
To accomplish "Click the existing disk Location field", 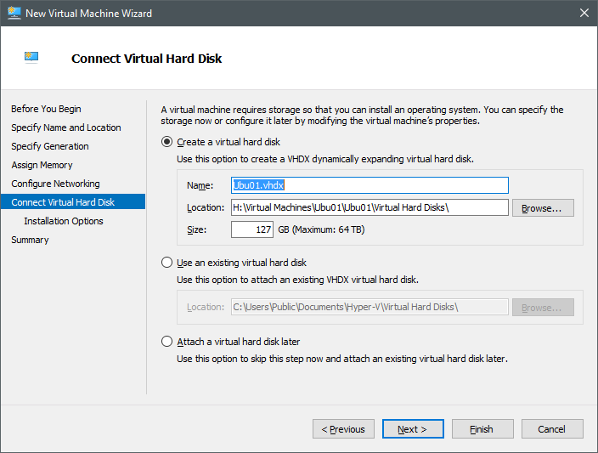I will [370, 307].
